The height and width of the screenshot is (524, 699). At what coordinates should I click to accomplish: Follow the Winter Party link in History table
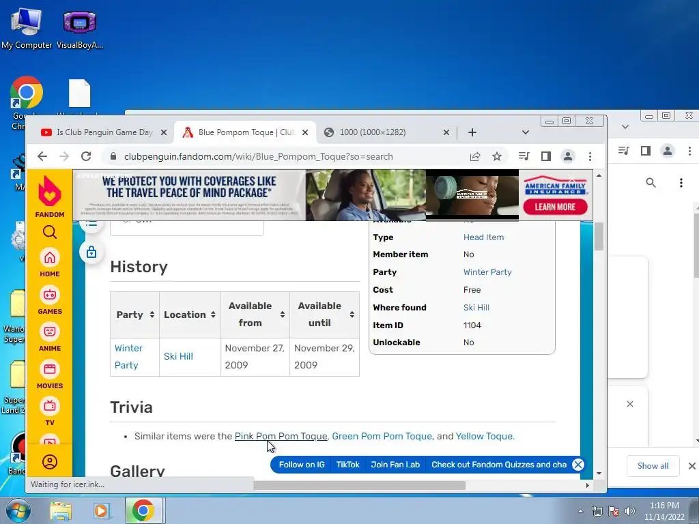tap(128, 356)
